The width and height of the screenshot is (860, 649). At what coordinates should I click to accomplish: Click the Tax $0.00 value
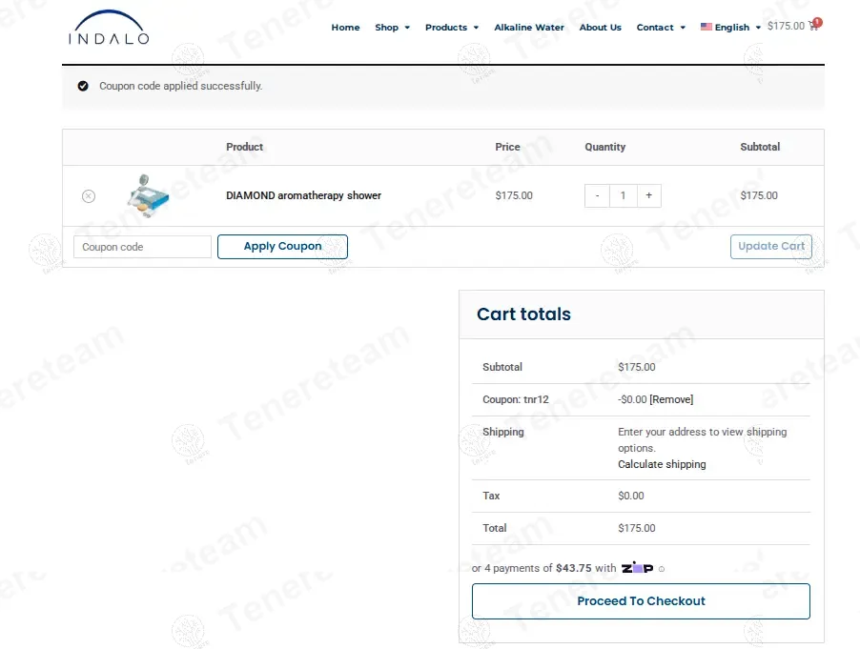[x=631, y=496]
